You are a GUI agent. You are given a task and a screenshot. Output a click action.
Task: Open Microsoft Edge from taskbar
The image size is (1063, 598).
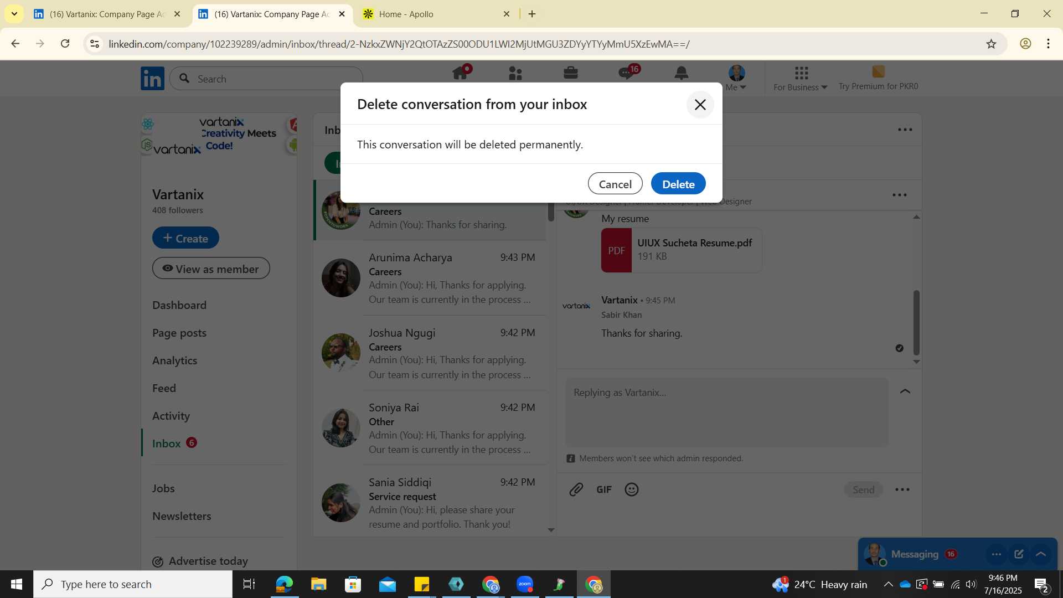(285, 584)
